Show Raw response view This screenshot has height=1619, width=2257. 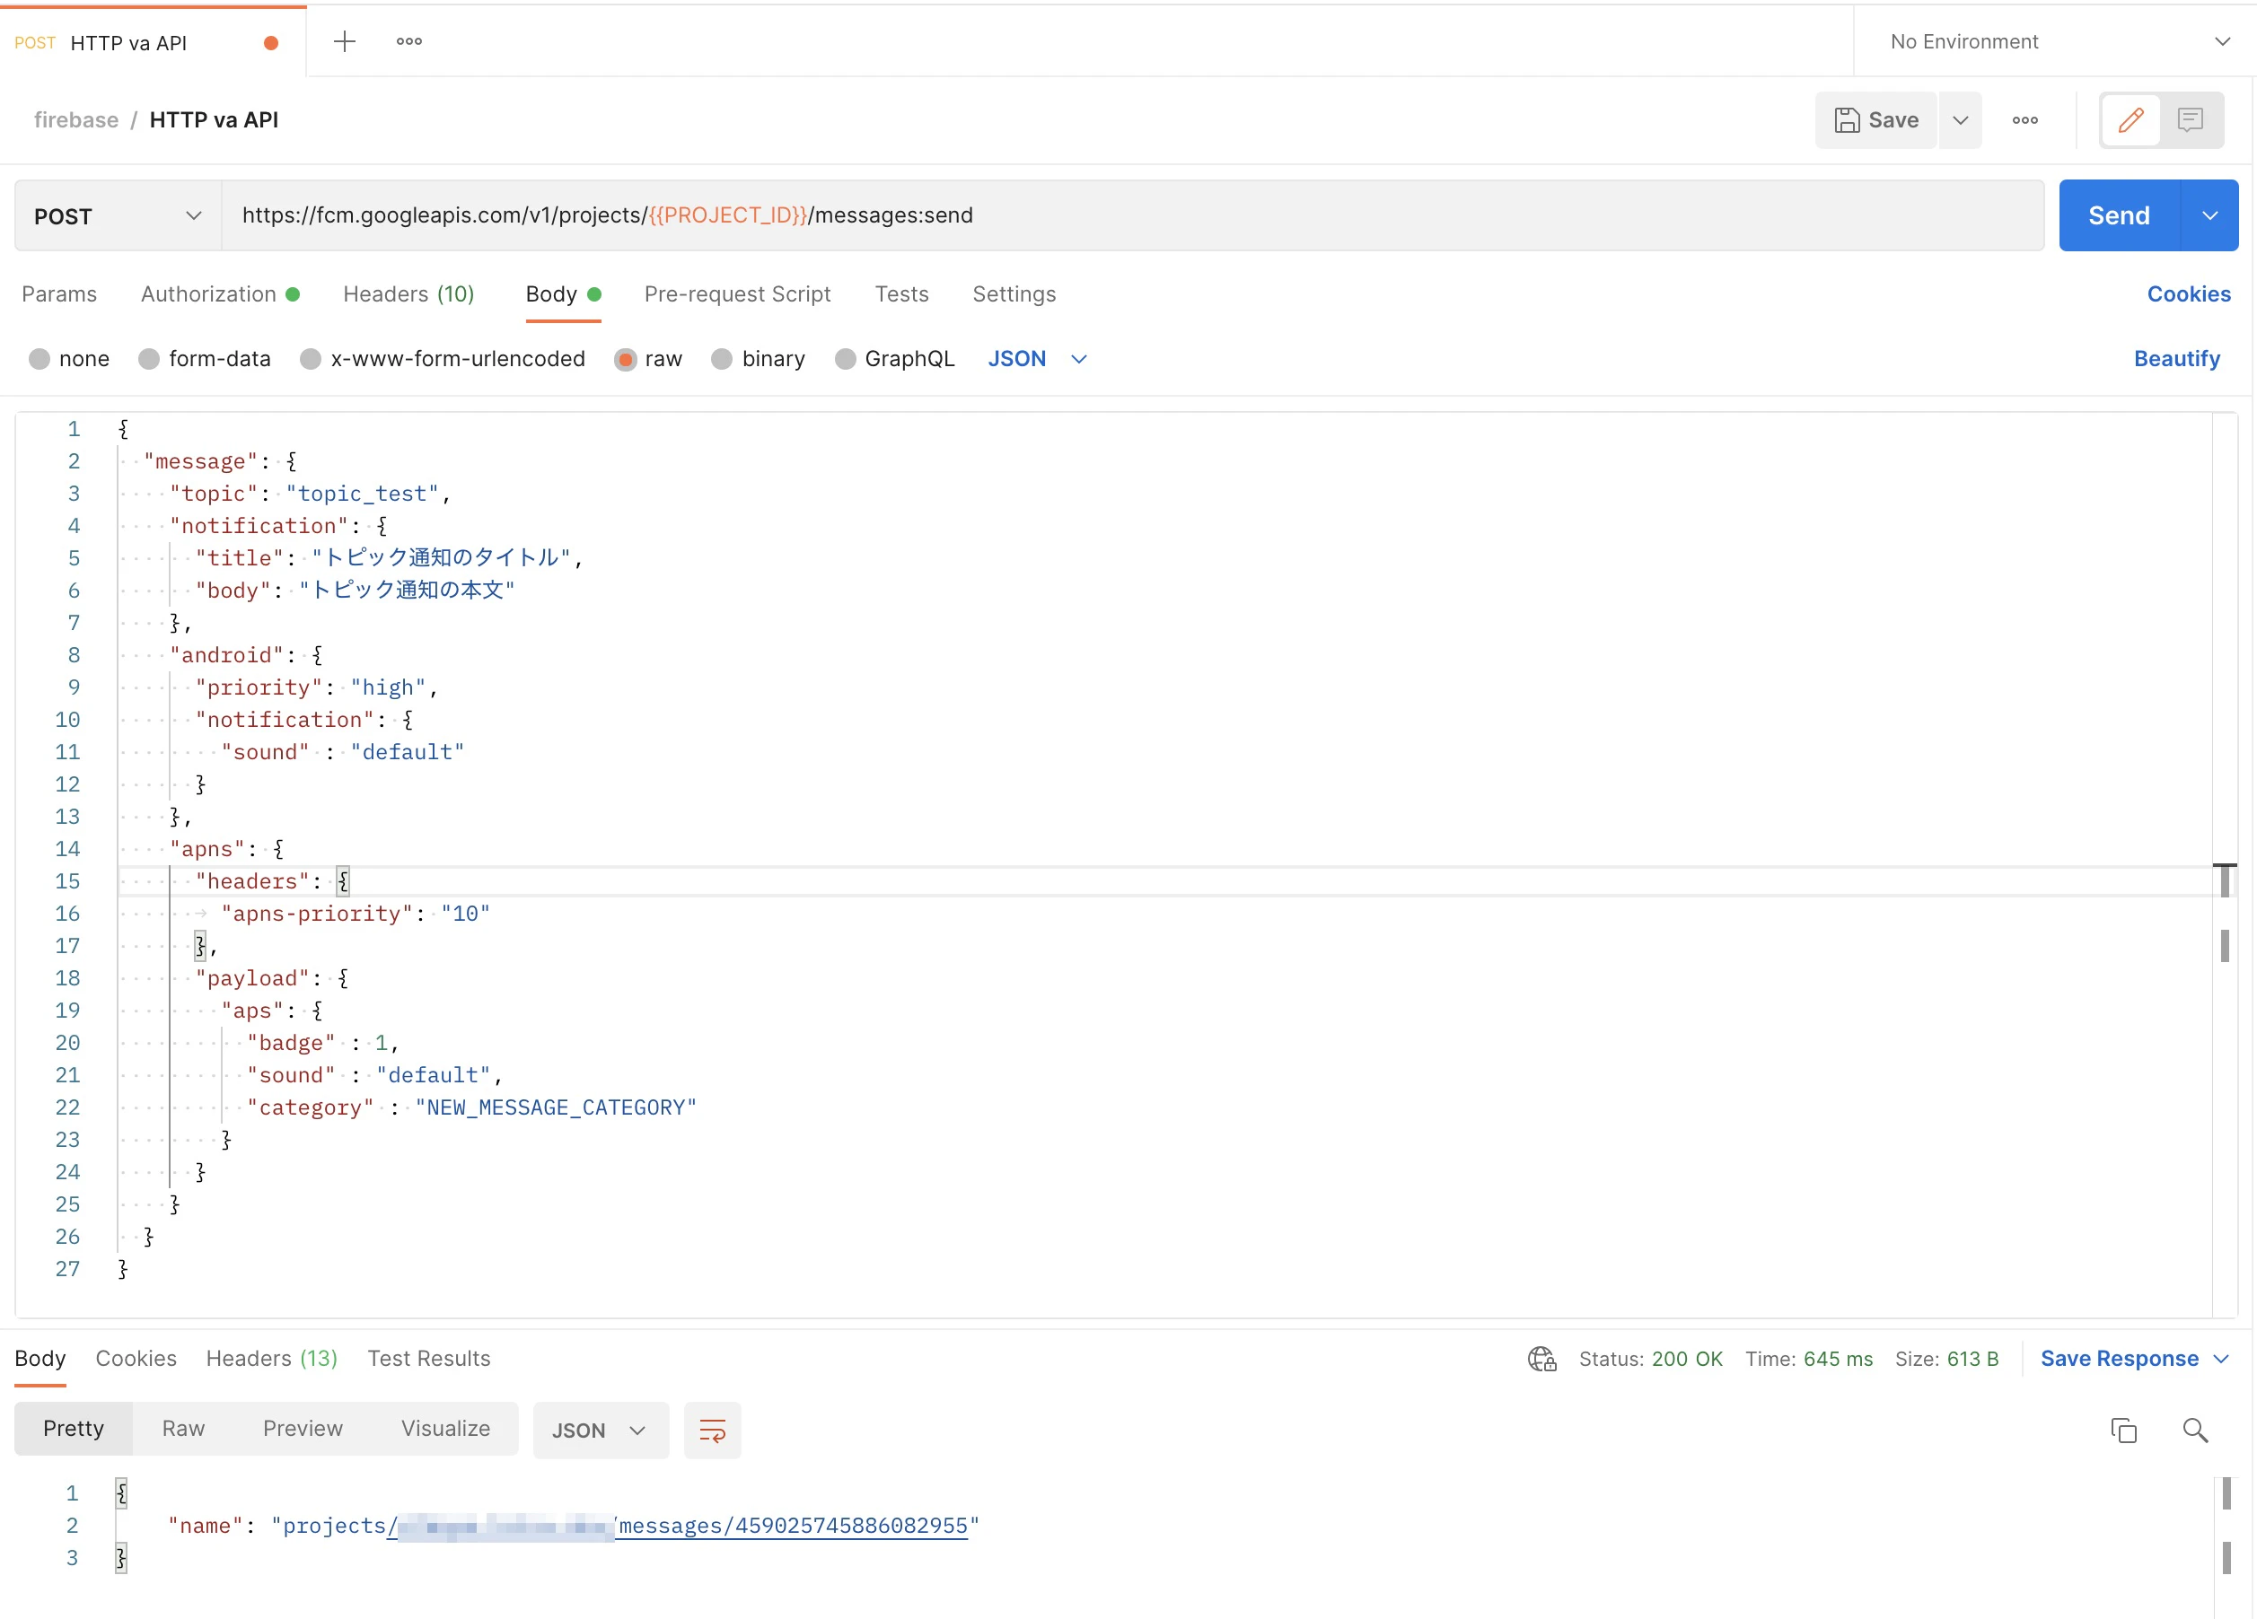coord(183,1428)
